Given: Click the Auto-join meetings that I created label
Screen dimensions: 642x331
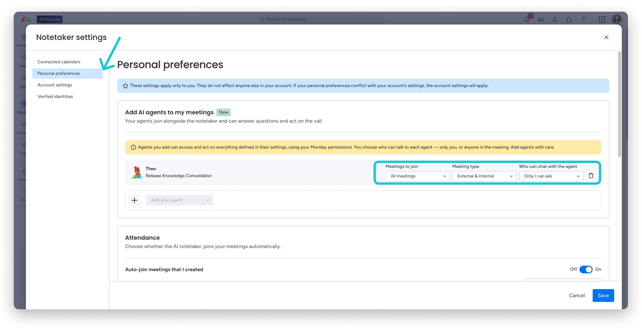Looking at the screenshot, I should coord(164,270).
